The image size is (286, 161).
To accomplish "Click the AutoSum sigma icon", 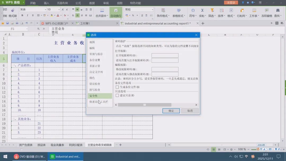I will click(x=202, y=10).
